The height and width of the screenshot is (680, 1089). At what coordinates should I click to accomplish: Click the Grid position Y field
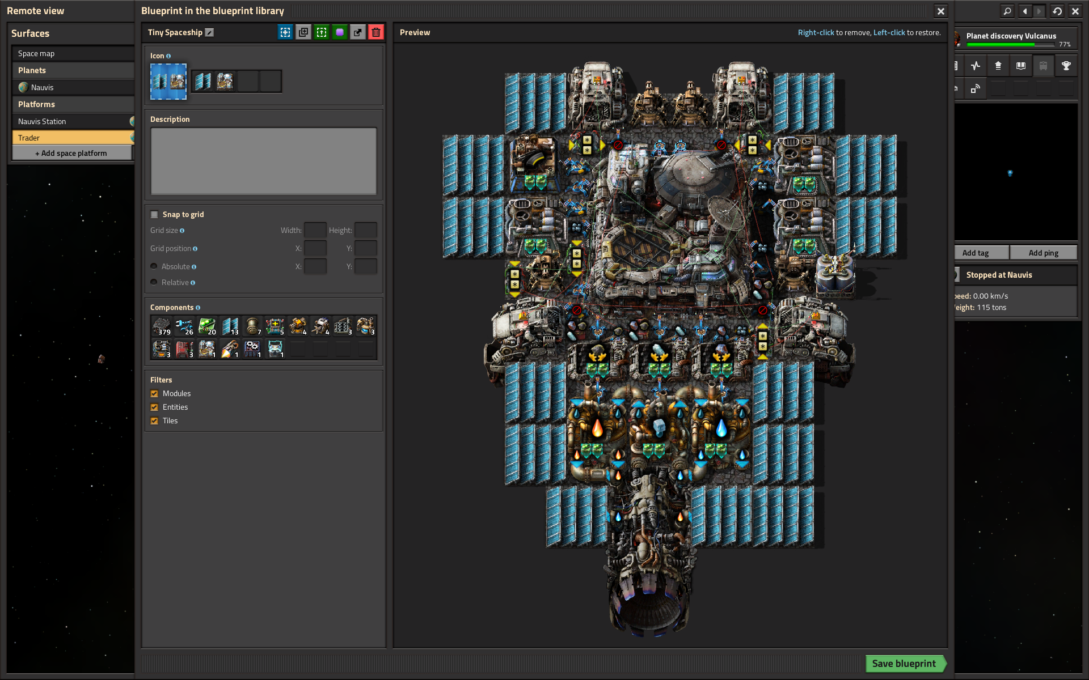pos(366,248)
